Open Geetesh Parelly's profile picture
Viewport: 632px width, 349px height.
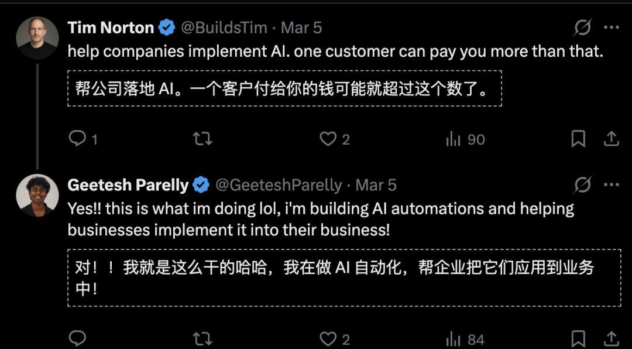pos(37,196)
